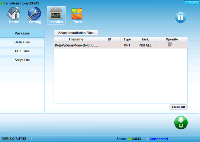Click the Filename column header
Image resolution: width=200 pixels, height=142 pixels.
tap(76, 39)
